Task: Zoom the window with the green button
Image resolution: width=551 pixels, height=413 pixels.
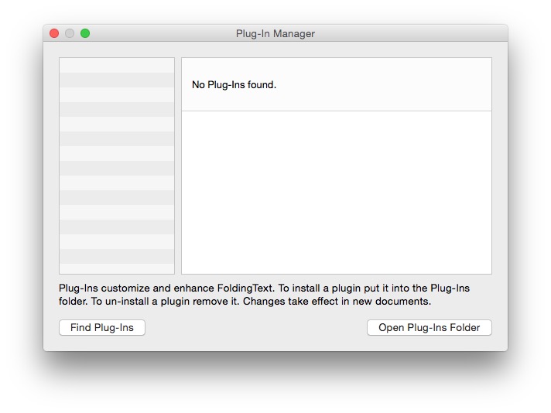Action: click(85, 33)
